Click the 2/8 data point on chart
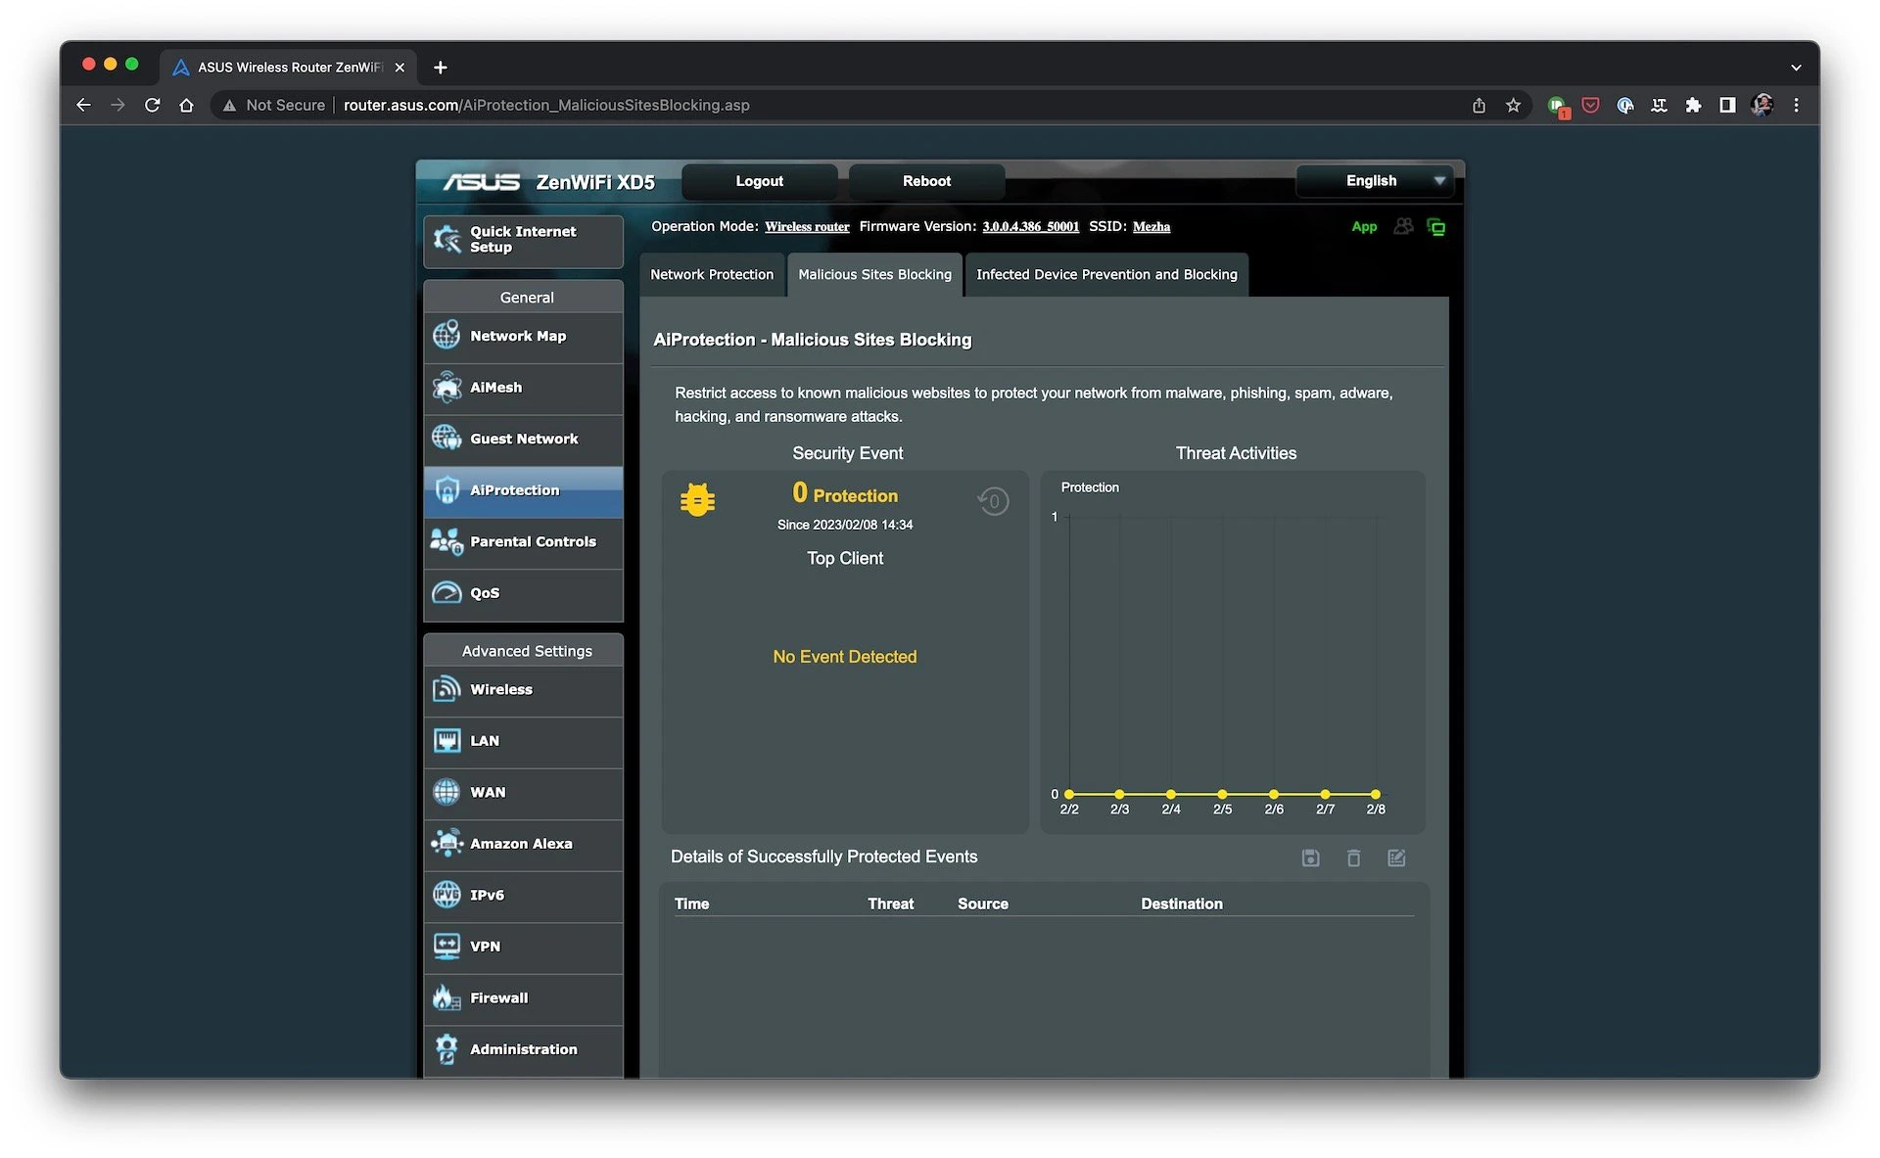This screenshot has width=1880, height=1158. click(1376, 794)
